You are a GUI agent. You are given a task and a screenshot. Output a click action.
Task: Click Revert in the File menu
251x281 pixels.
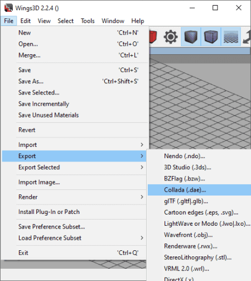pos(74,130)
